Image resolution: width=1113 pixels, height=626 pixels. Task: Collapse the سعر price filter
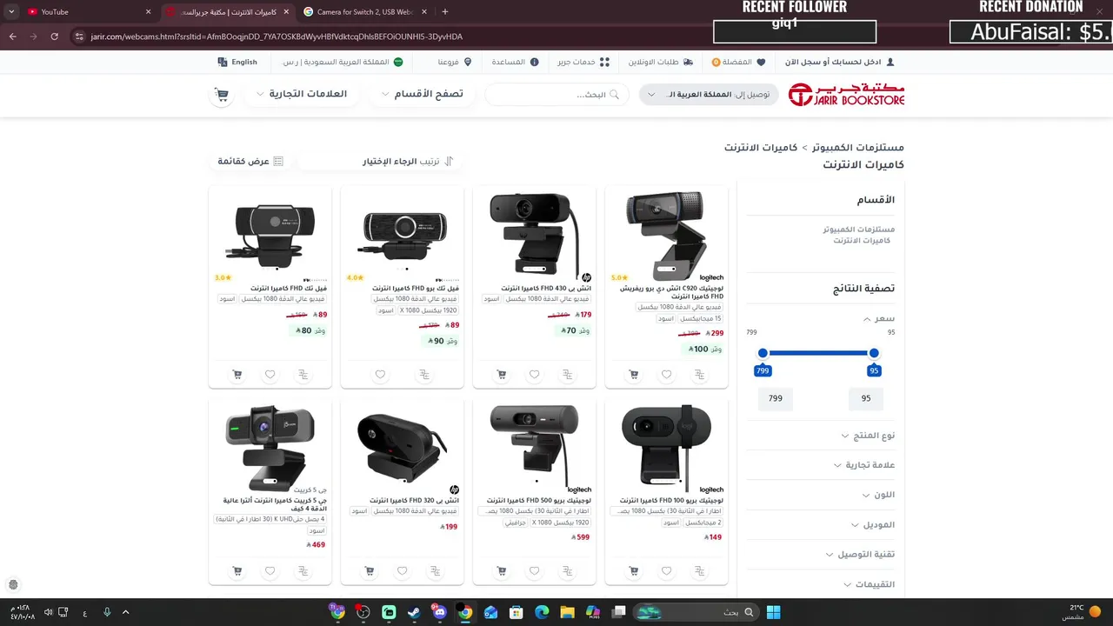pos(878,319)
